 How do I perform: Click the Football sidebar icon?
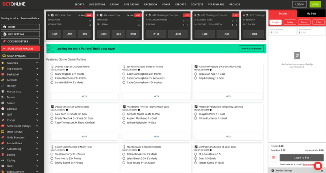pyautogui.click(x=3, y=80)
